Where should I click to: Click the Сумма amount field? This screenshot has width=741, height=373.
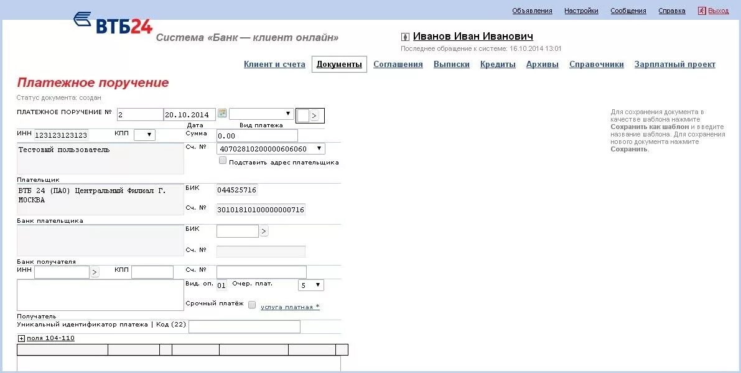pyautogui.click(x=257, y=135)
